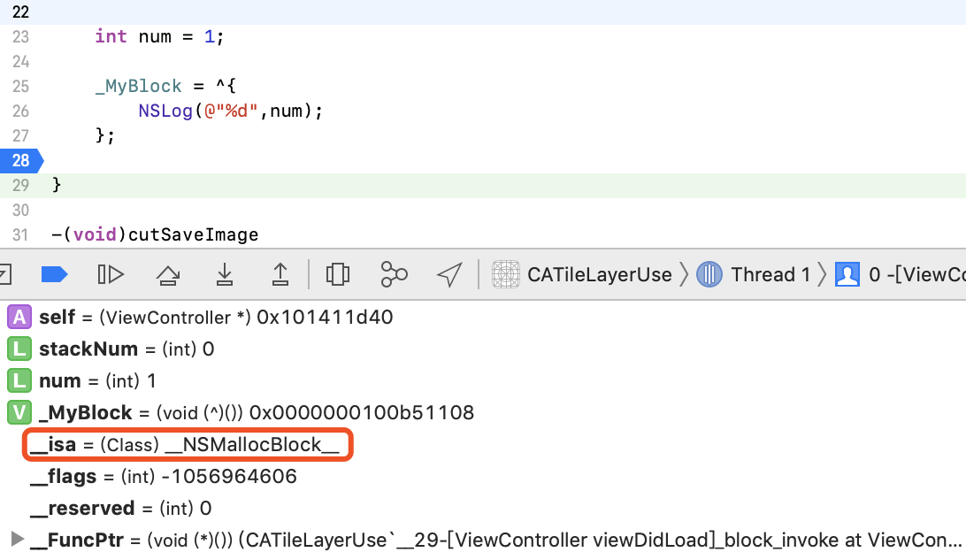Toggle the breakpoint on line 28

pyautogui.click(x=20, y=160)
